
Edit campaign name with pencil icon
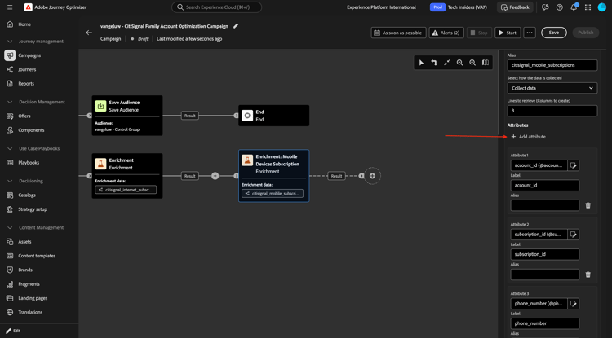point(235,26)
